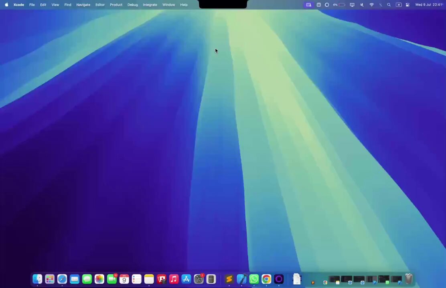
Task: Click the muted sound icon
Action: pyautogui.click(x=362, y=4)
